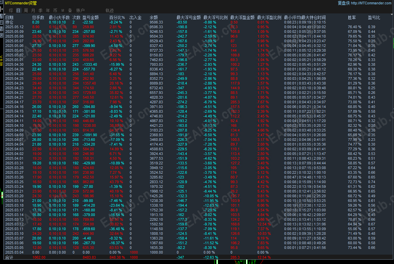Click max floating profit 285.3 in 2025.04.17 row
The image size is (394, 264).
tap(235, 102)
